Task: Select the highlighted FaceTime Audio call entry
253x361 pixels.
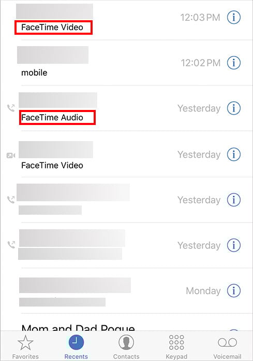Action: [57, 117]
